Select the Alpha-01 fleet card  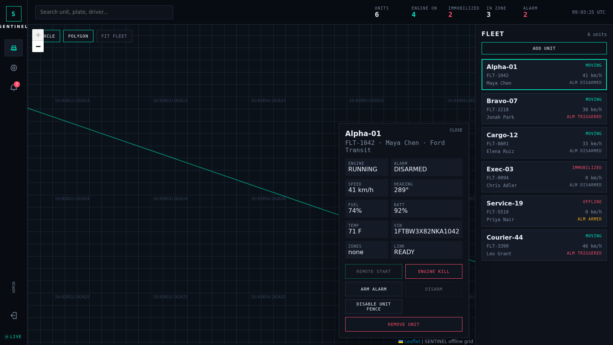(544, 74)
